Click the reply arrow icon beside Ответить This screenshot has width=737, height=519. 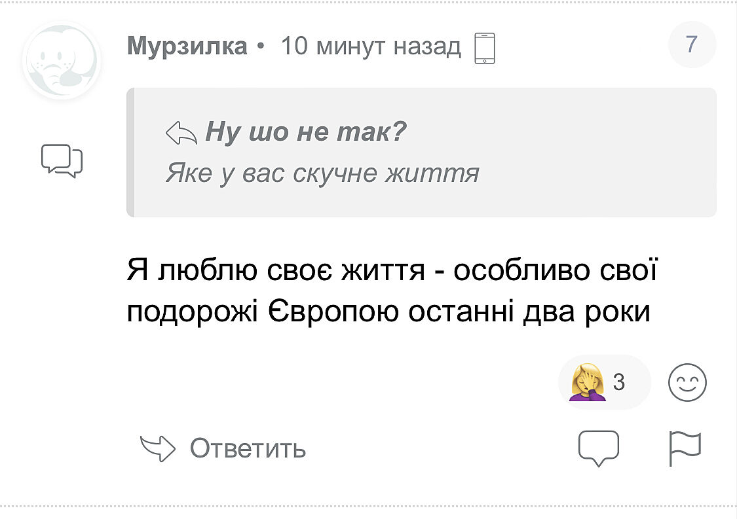159,449
